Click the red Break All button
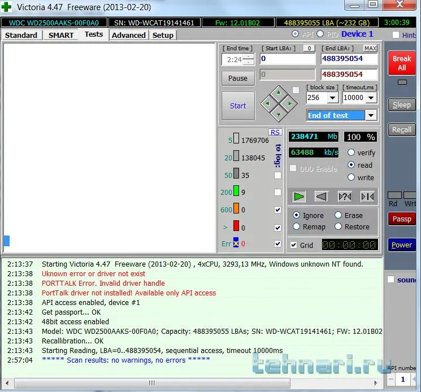This screenshot has width=421, height=392. 402,63
